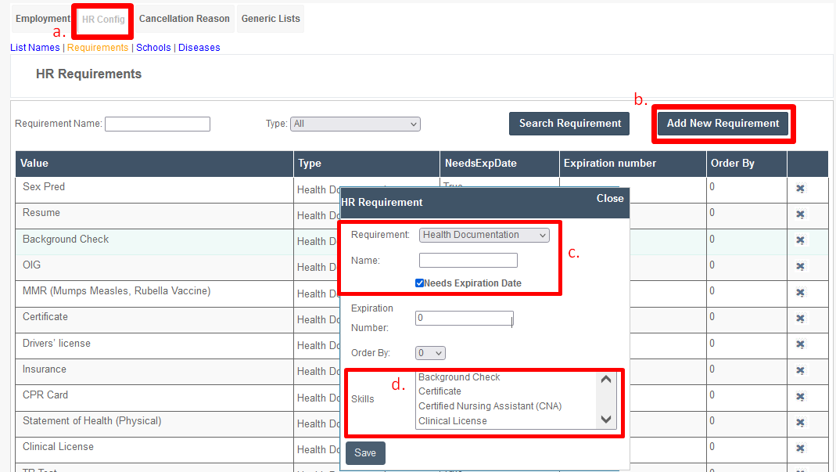
Task: Delete the Background Check requirement row
Action: click(x=800, y=240)
